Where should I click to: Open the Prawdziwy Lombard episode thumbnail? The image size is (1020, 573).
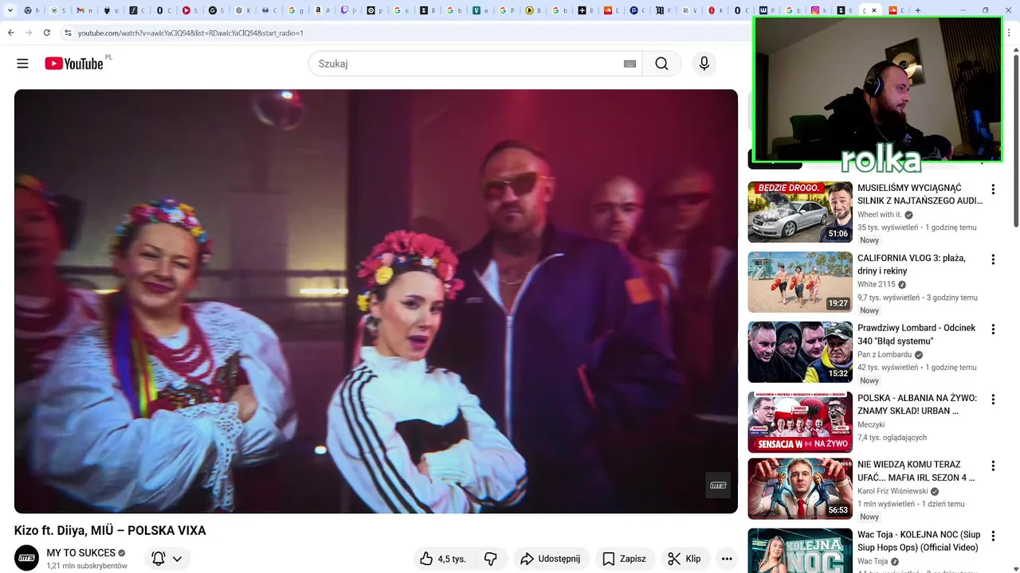800,352
